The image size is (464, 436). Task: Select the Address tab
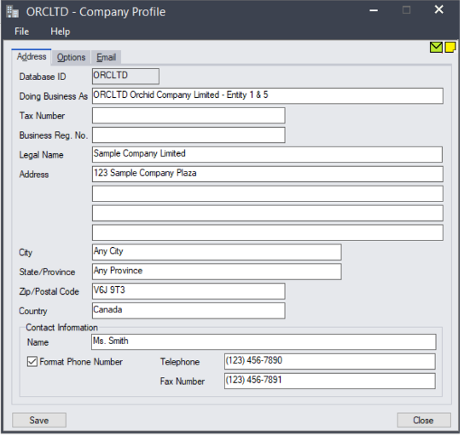[x=32, y=57]
